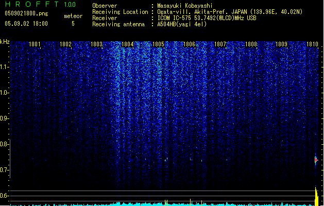Click the Observer label
This screenshot has width=324, height=206.
coord(105,6)
